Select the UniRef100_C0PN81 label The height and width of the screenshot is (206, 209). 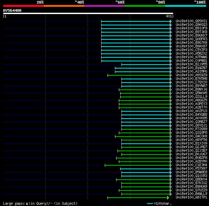(x=191, y=61)
